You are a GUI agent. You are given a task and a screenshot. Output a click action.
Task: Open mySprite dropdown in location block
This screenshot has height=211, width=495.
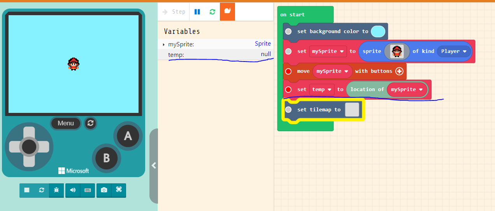coord(407,90)
